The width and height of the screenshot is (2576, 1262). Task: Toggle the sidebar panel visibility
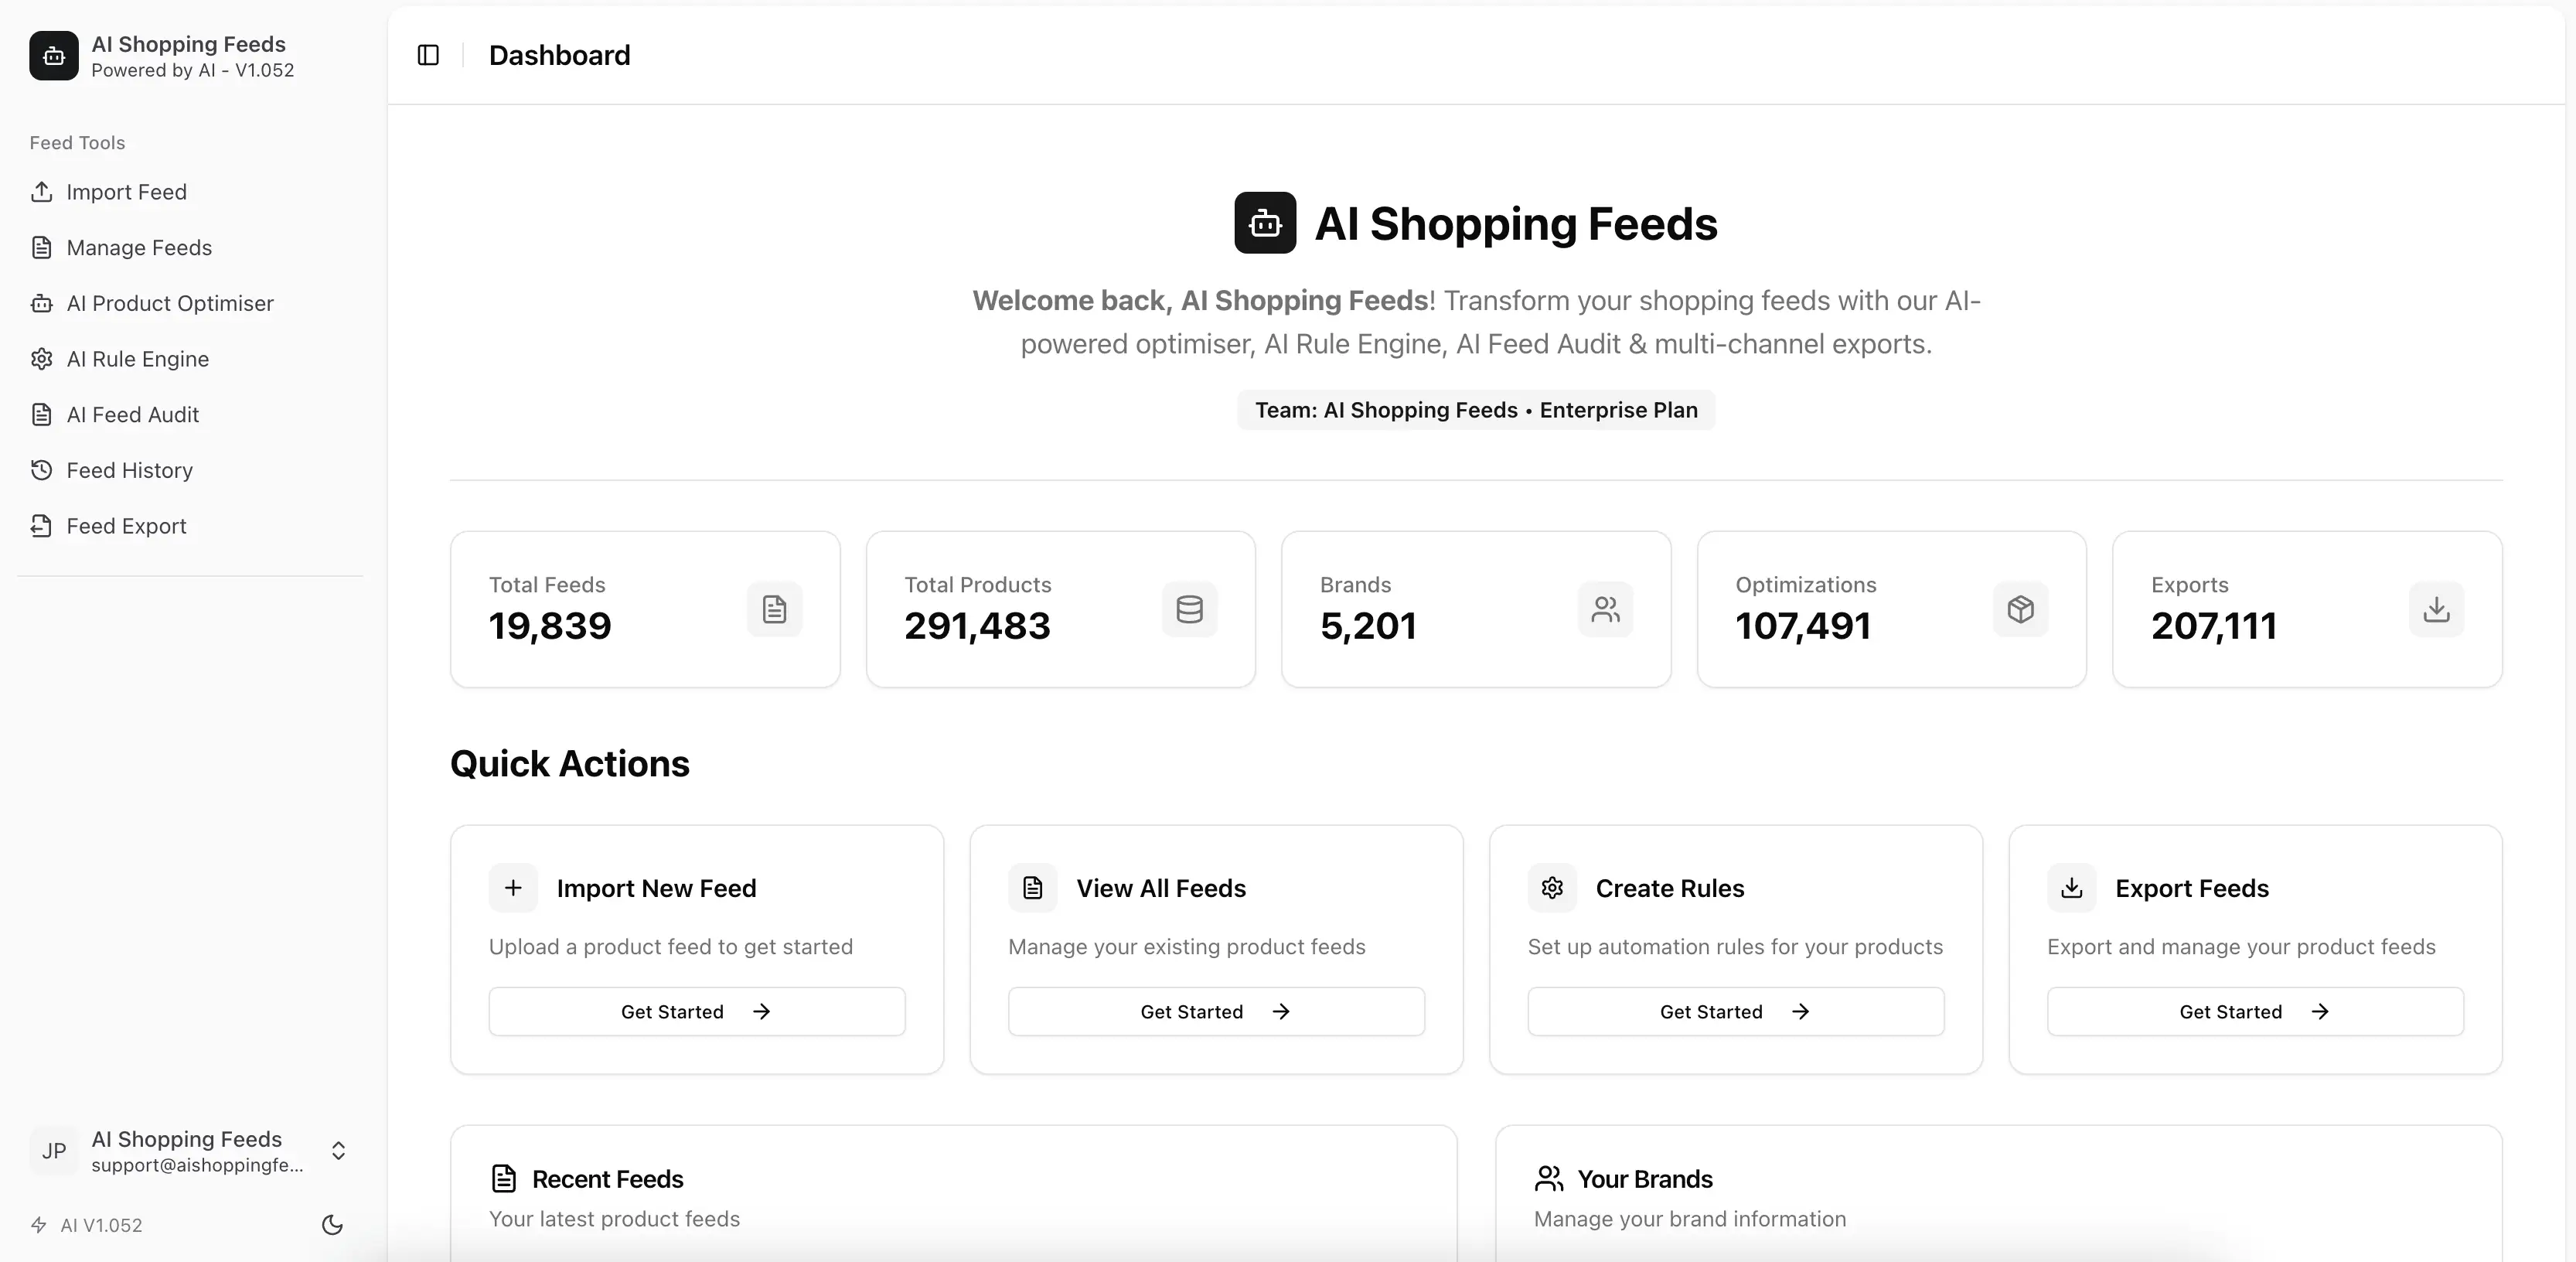pyautogui.click(x=427, y=55)
